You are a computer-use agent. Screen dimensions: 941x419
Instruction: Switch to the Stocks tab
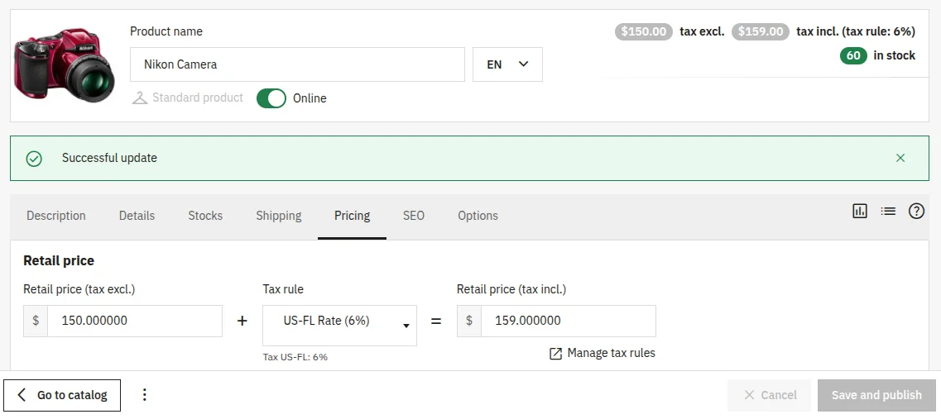click(205, 216)
